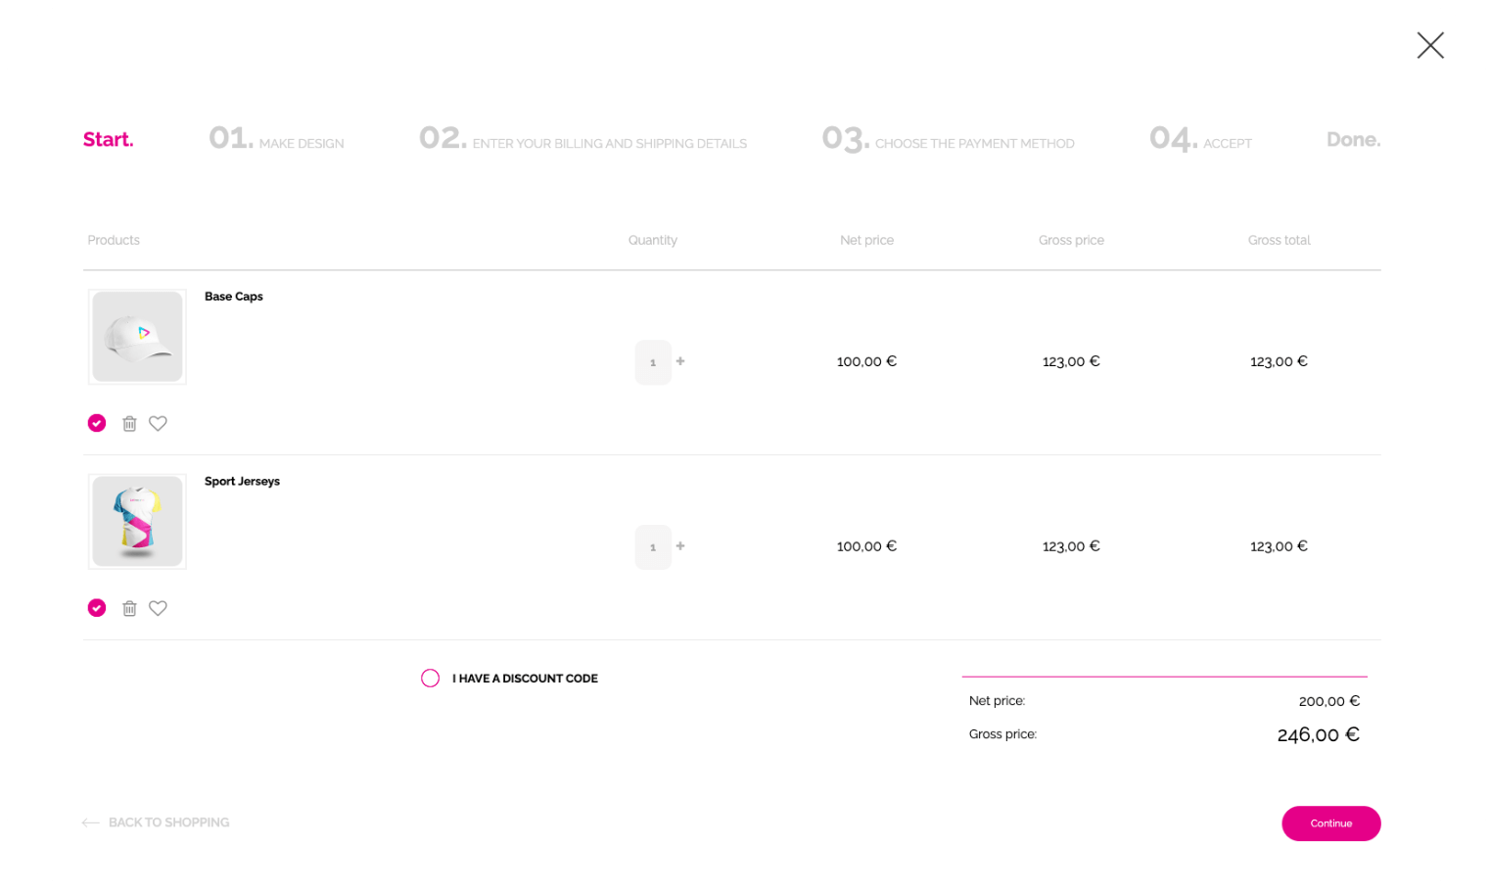Screen dimensions: 1490x892
Task: Go to step 01 Make Design
Action: [276, 140]
